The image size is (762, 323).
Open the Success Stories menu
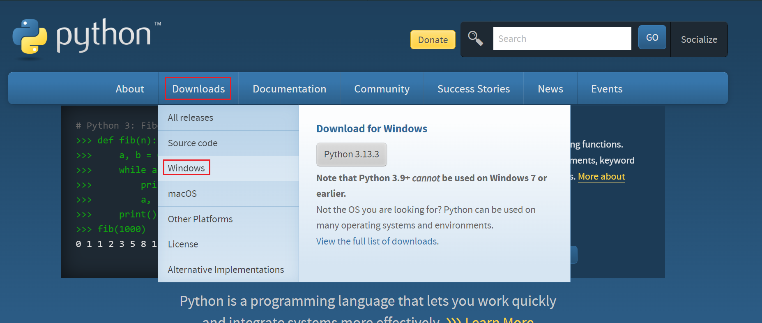pos(473,89)
